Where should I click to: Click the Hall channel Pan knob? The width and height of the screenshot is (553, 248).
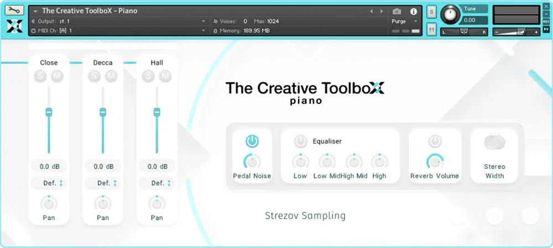pos(157,203)
